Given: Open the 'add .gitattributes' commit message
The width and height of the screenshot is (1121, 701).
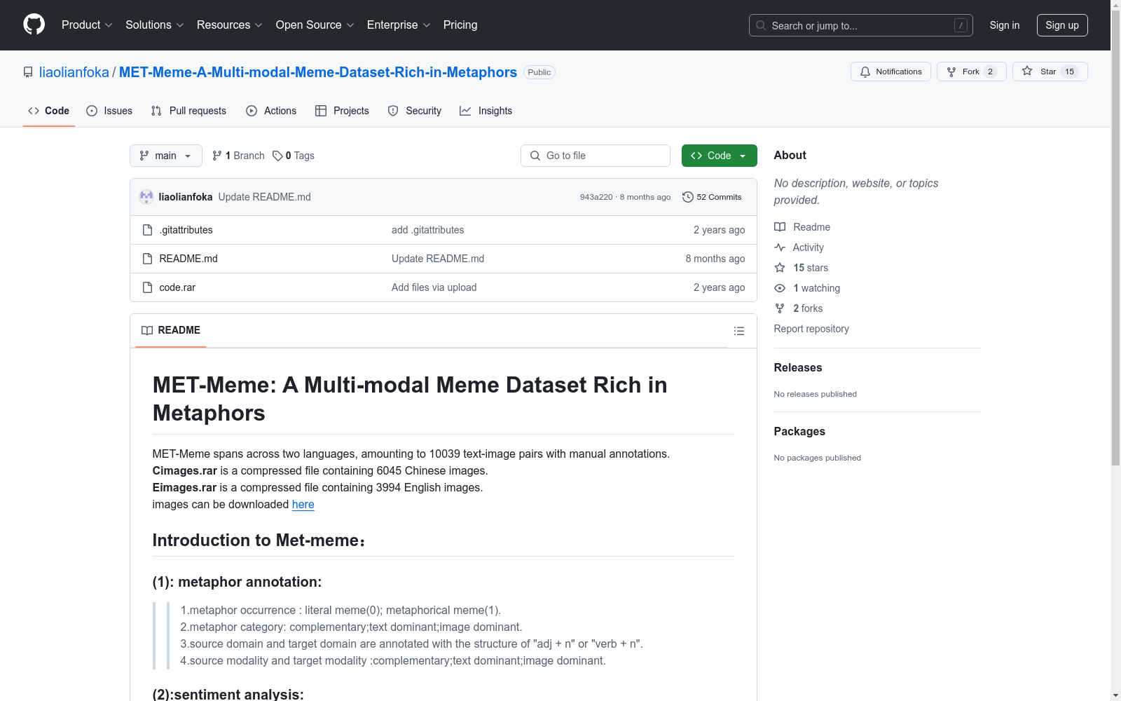Looking at the screenshot, I should pyautogui.click(x=428, y=230).
